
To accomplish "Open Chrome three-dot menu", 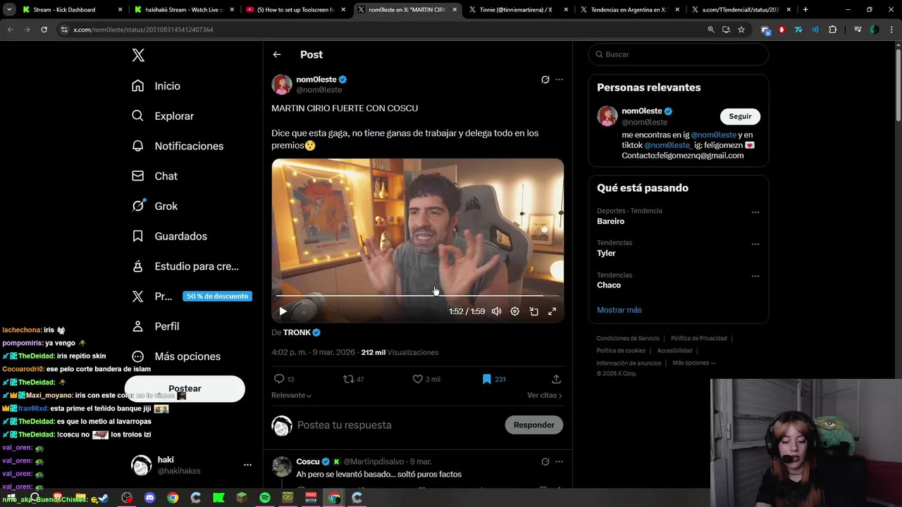I will [x=891, y=30].
